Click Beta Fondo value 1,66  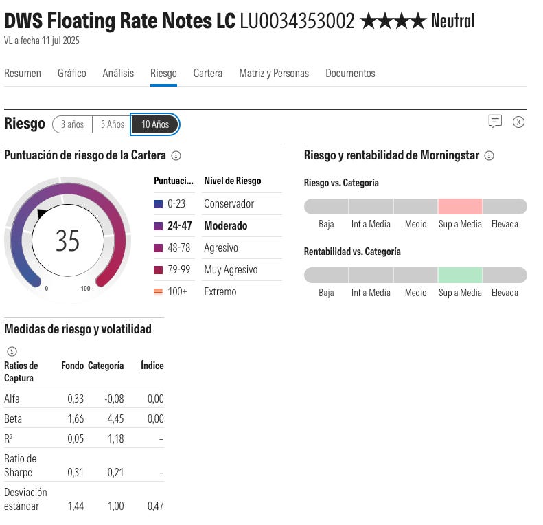pos(76,419)
